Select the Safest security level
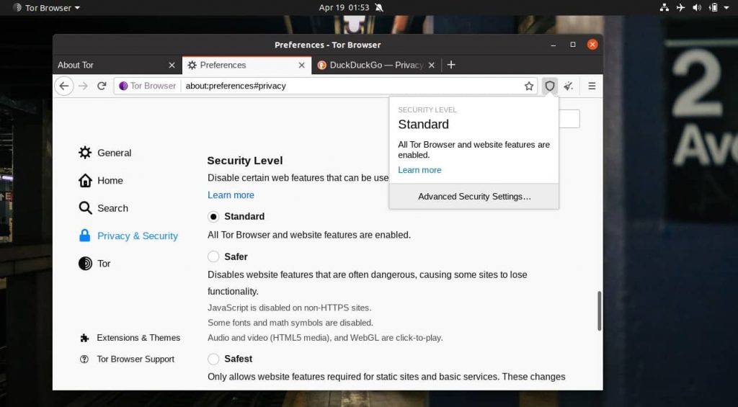738x407 pixels. (x=213, y=359)
